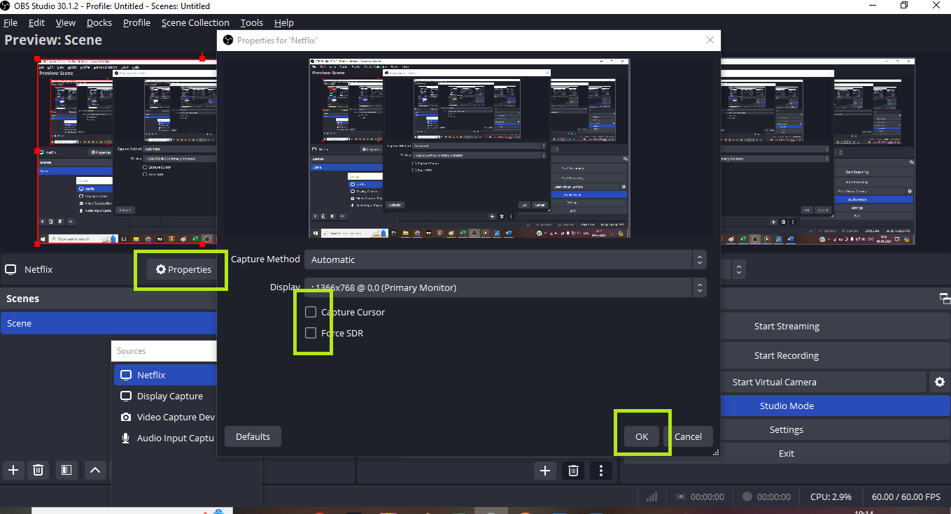Select the Display Capture source
This screenshot has height=514, width=951.
tap(166, 396)
